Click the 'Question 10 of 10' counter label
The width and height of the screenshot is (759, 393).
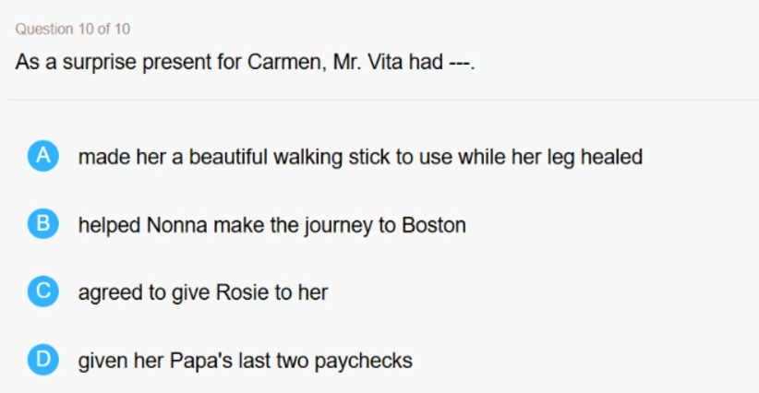[x=73, y=29]
